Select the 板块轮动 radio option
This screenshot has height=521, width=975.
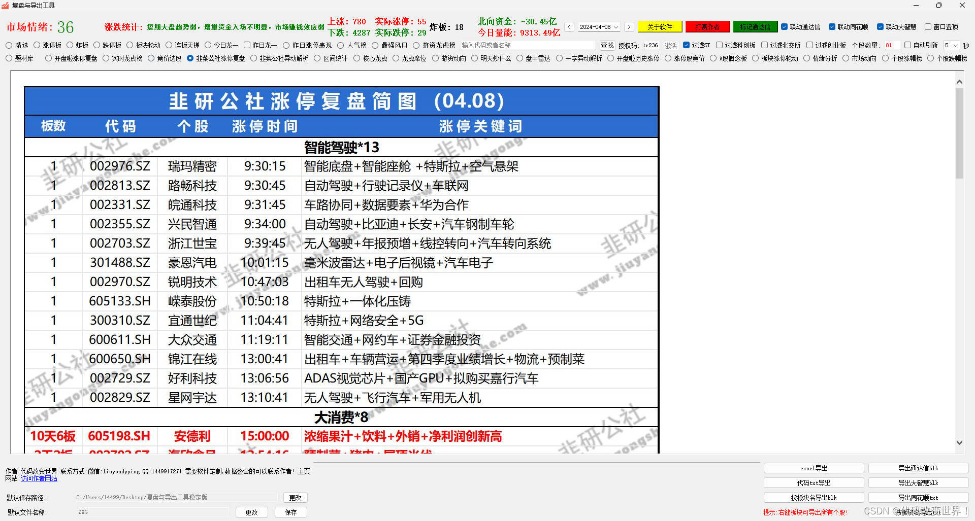coord(130,45)
